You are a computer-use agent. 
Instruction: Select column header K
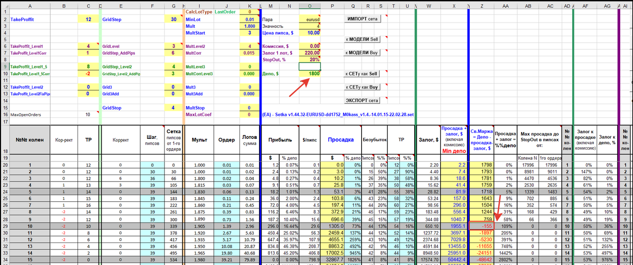[x=249, y=6]
